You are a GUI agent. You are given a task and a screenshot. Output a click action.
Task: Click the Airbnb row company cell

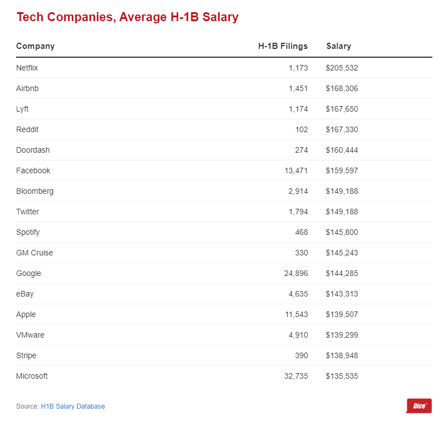point(28,88)
